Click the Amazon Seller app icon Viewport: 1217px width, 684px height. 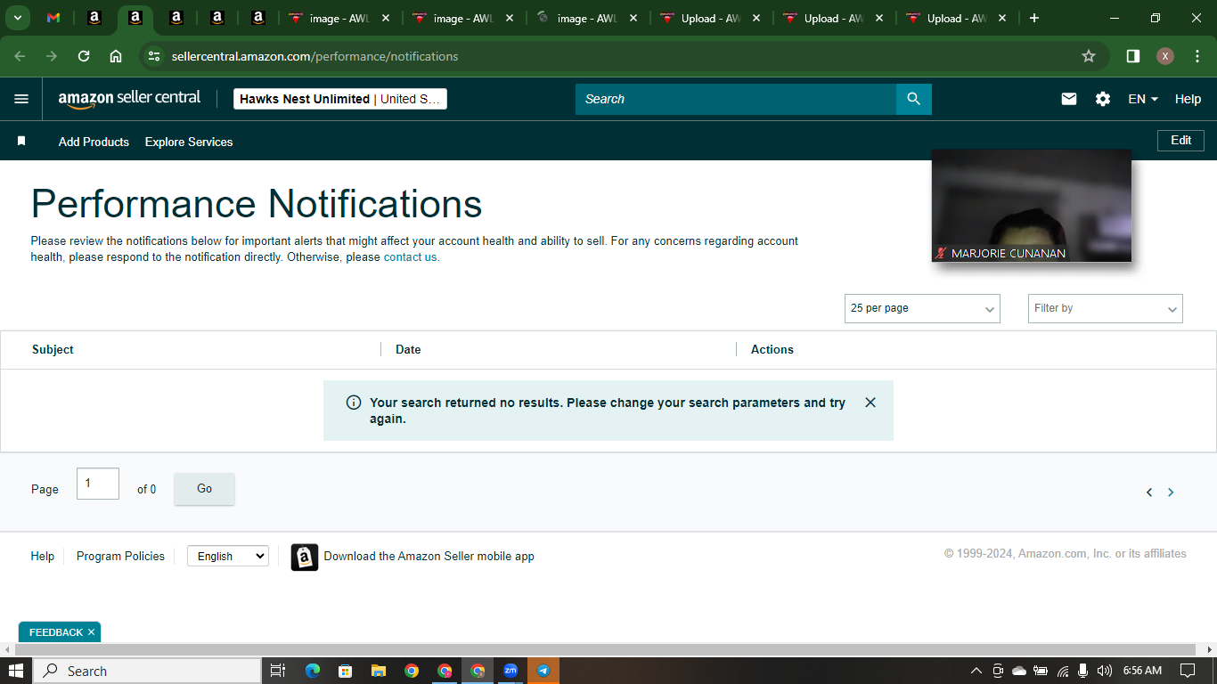[x=305, y=558]
